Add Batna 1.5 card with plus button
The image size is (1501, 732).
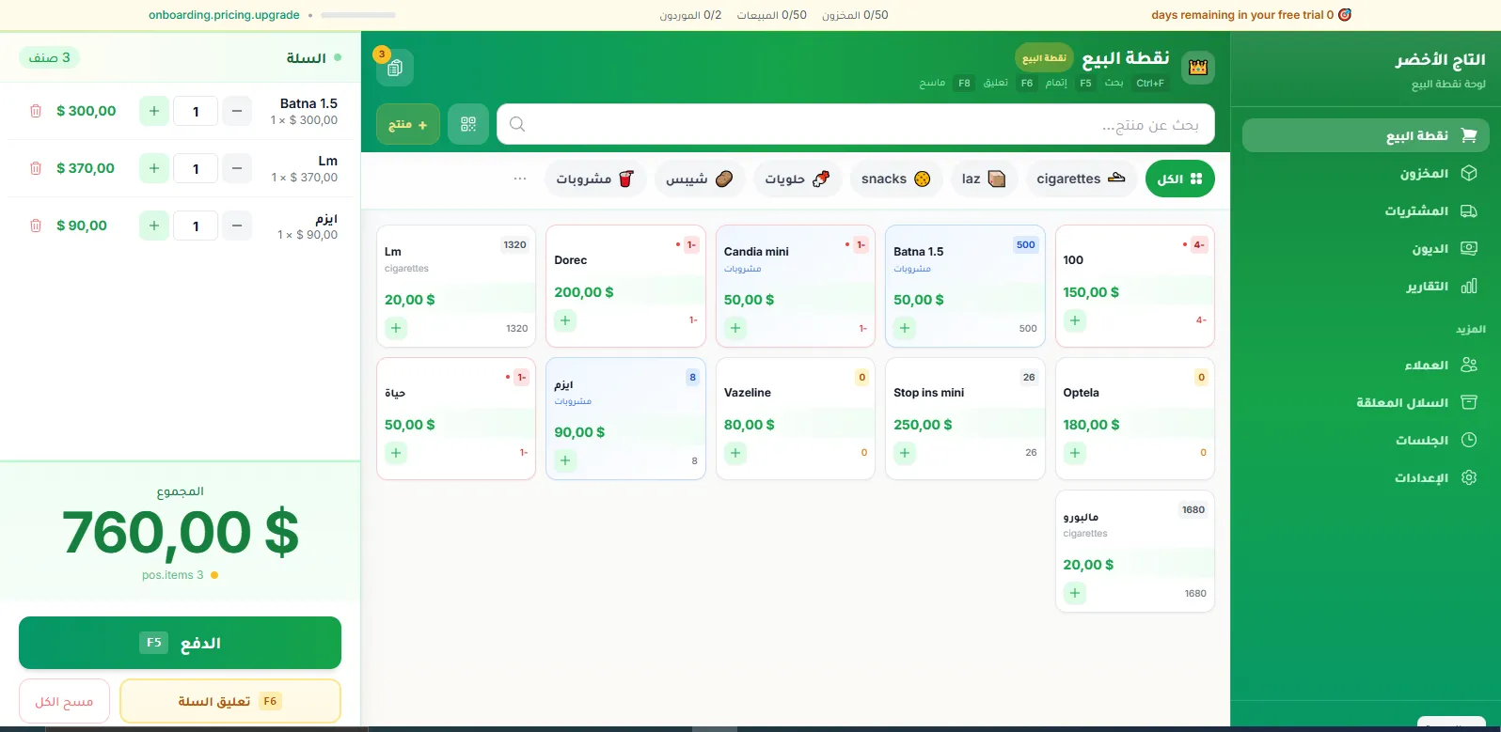coord(905,328)
